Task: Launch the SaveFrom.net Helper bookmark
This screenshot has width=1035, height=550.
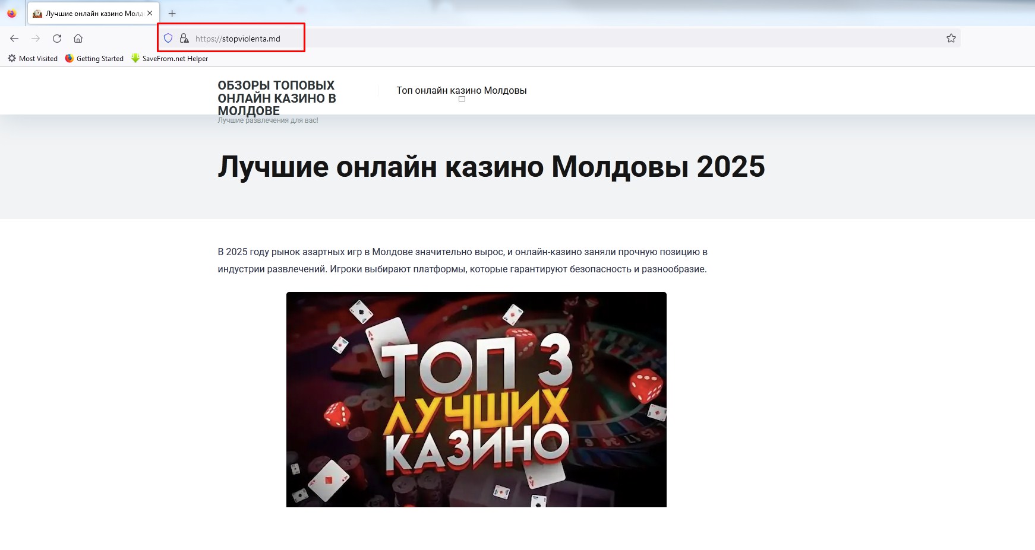Action: point(170,59)
